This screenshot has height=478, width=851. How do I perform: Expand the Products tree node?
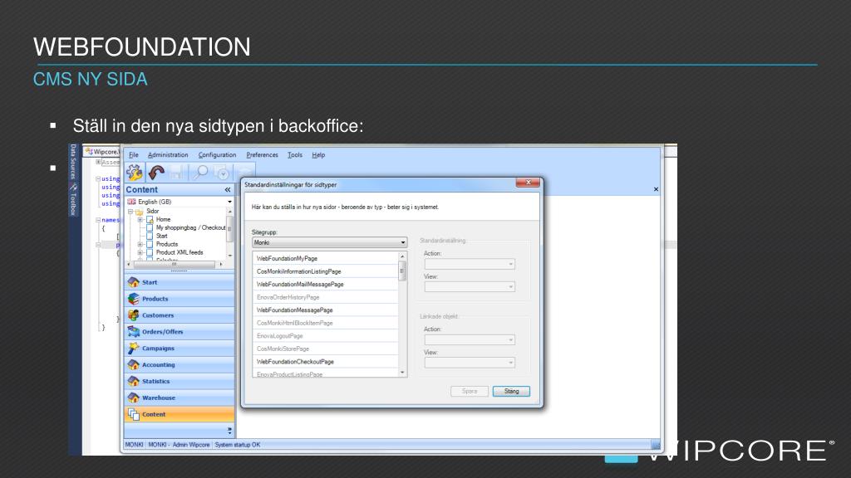tap(140, 244)
